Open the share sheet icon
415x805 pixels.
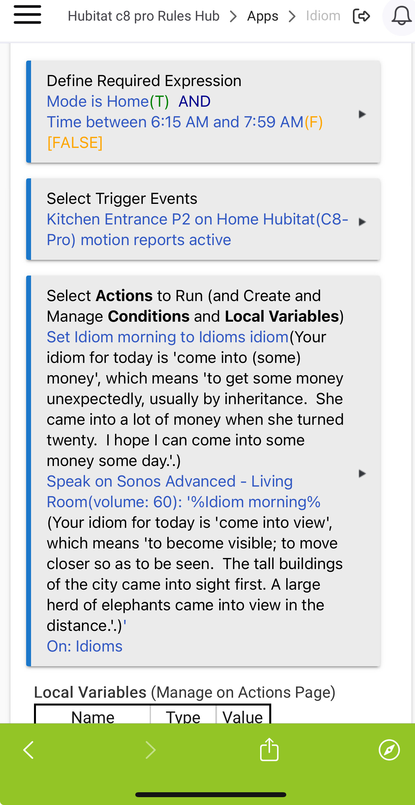[269, 749]
